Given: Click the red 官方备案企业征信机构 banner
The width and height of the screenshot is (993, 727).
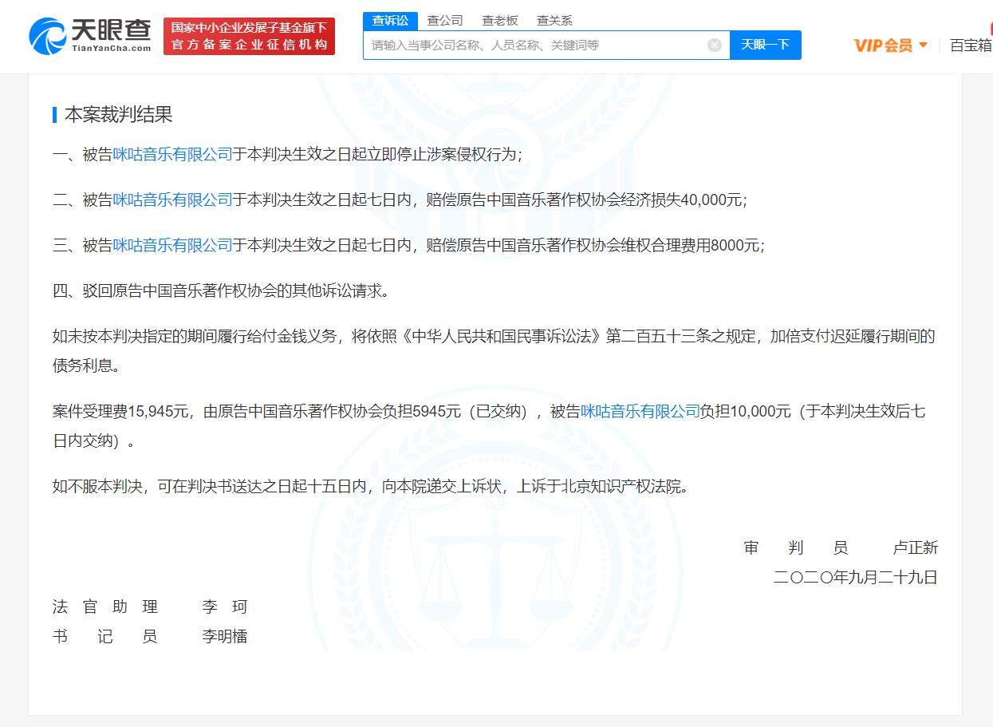Looking at the screenshot, I should tap(249, 37).
